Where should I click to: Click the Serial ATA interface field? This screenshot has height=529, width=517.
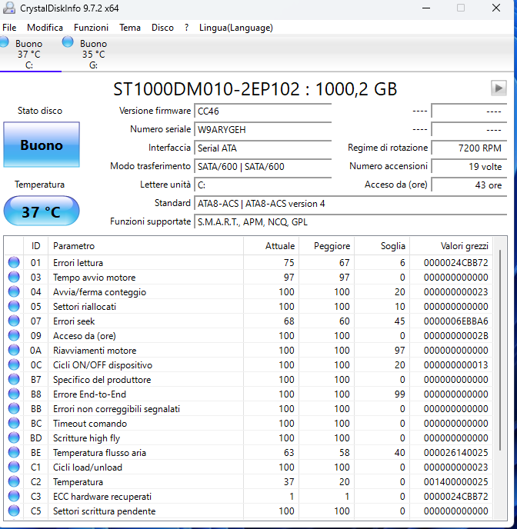[263, 148]
